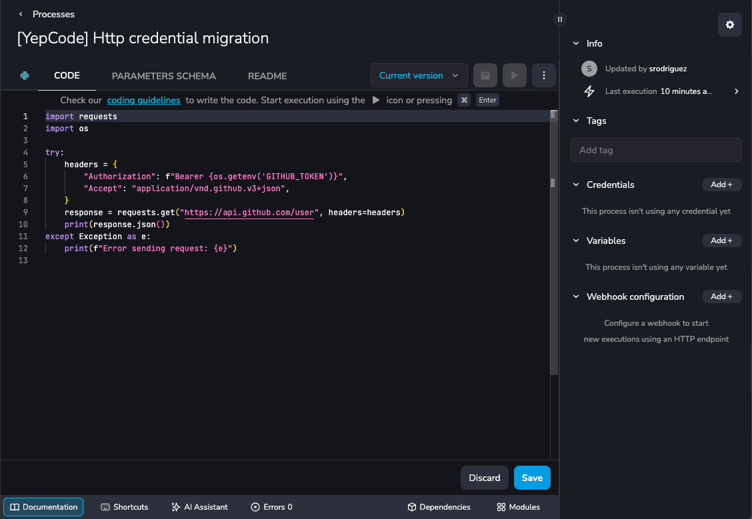Collapse the Webhook configuration section

click(x=576, y=296)
